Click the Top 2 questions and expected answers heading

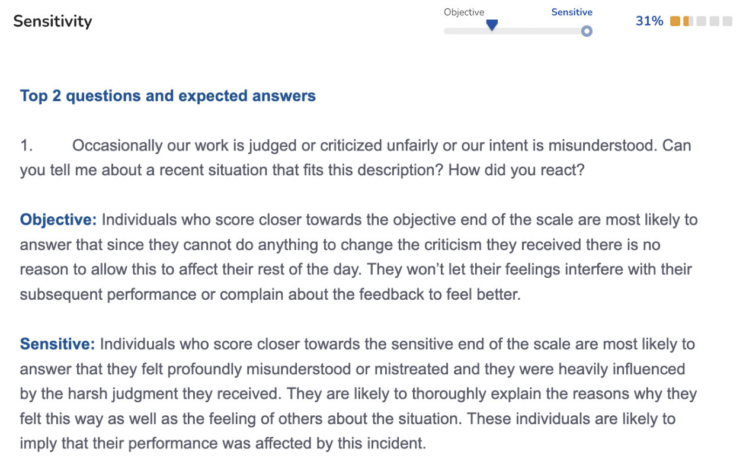(168, 96)
